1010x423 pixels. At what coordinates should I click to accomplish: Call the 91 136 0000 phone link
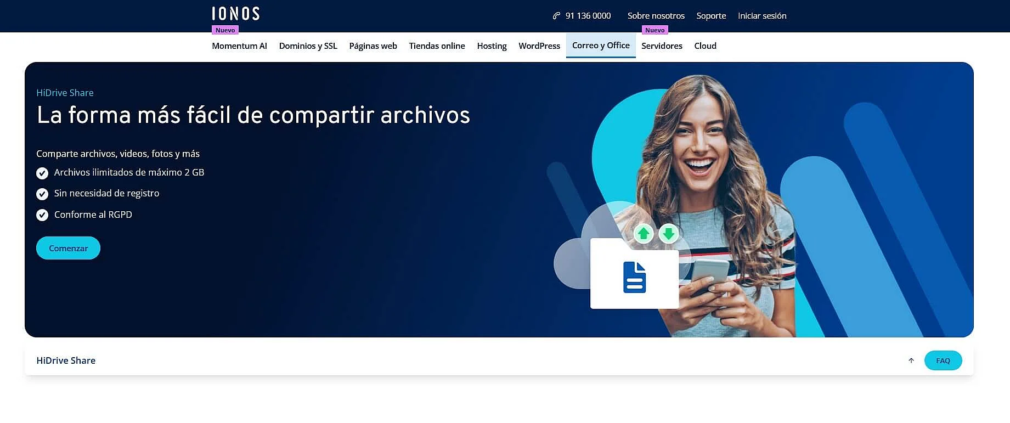588,16
